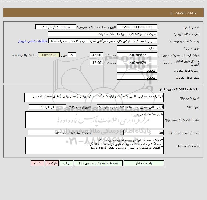The height and width of the screenshot is (200, 207).
Task: Click the استان محل تحویل label
Action: (187, 71)
